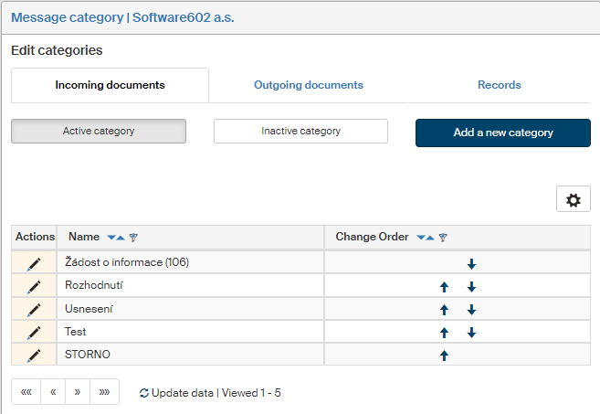Click the Name column header
The width and height of the screenshot is (600, 414).
(84, 237)
